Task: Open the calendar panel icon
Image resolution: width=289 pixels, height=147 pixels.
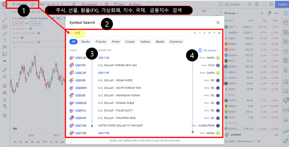Action: pos(286,60)
